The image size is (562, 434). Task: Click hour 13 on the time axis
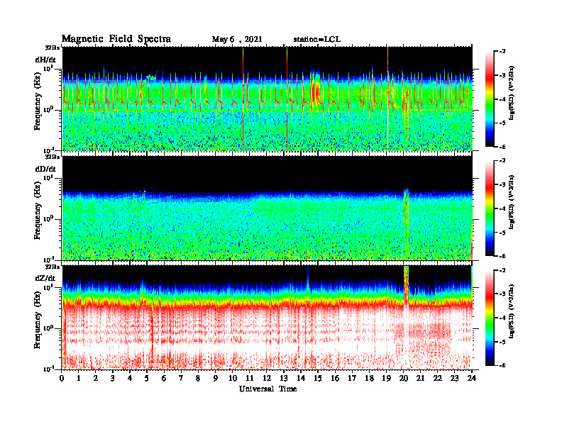coord(284,378)
